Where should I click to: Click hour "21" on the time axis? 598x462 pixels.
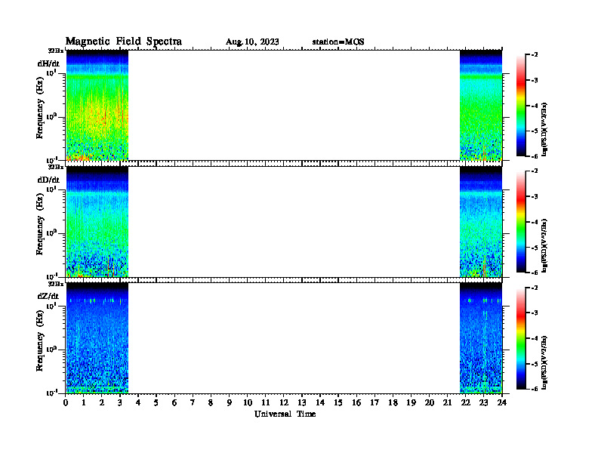pos(447,402)
